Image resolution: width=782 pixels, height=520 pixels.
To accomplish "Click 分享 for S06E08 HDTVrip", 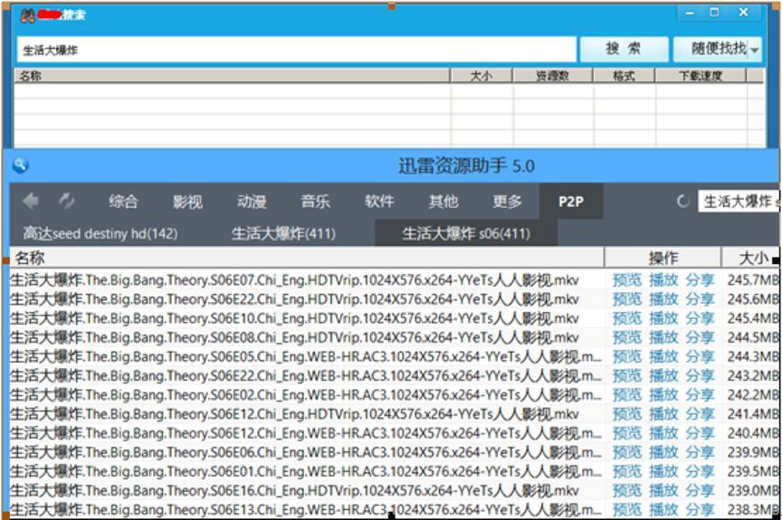I will pyautogui.click(x=700, y=337).
